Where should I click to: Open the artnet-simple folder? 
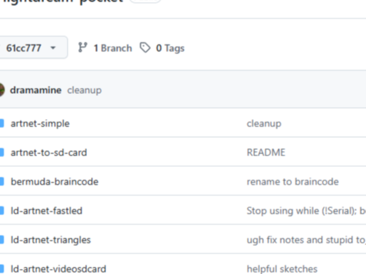point(40,123)
